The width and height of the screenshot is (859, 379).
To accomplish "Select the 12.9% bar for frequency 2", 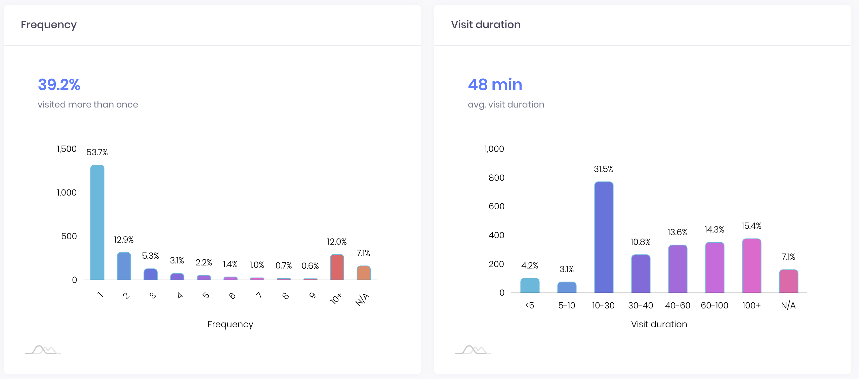I will click(x=124, y=266).
